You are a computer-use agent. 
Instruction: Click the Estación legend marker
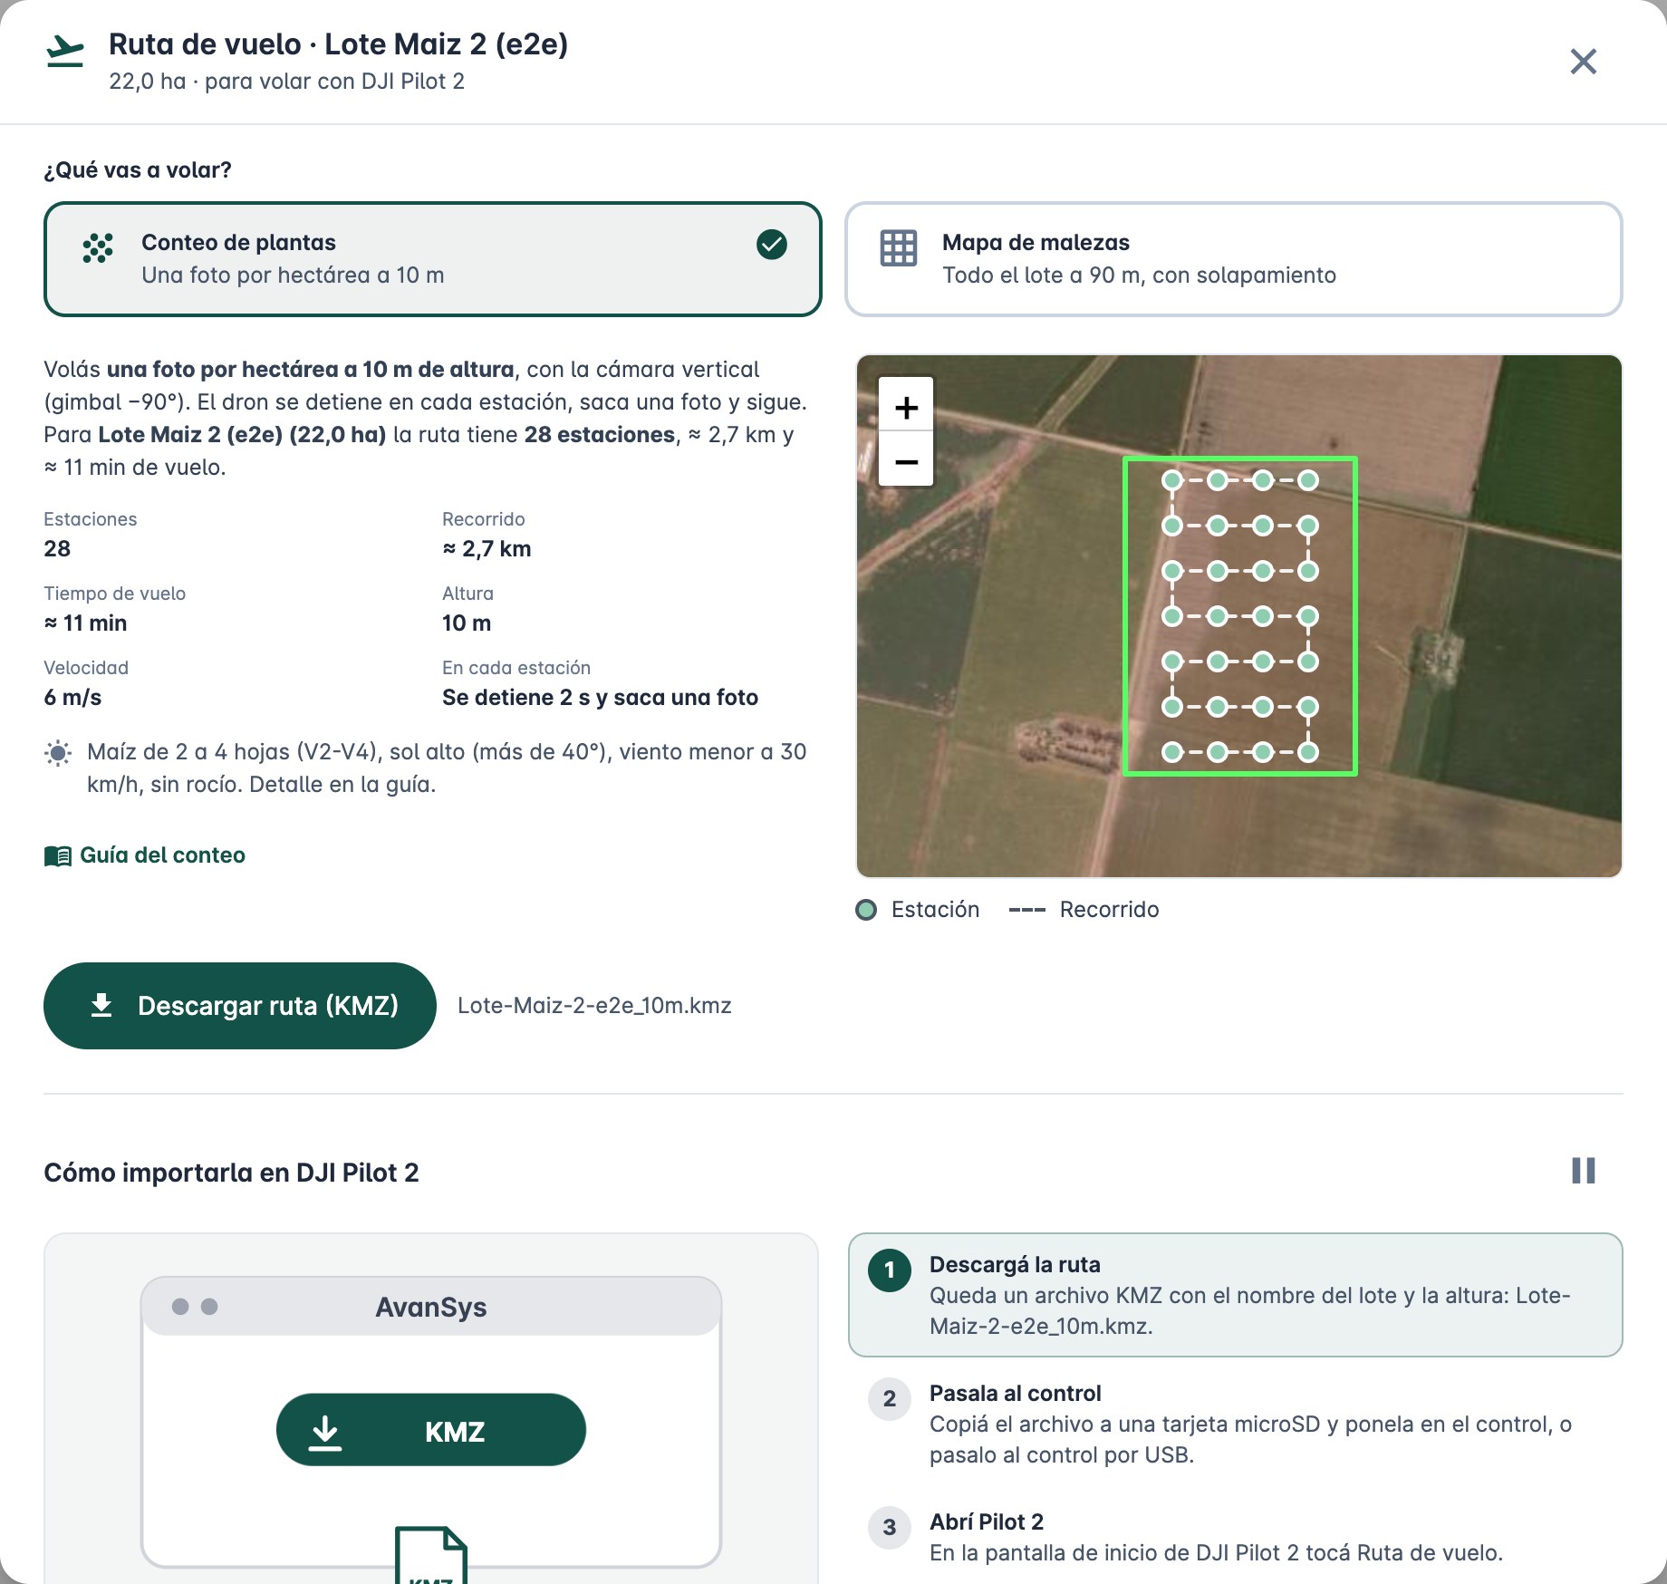tap(866, 910)
